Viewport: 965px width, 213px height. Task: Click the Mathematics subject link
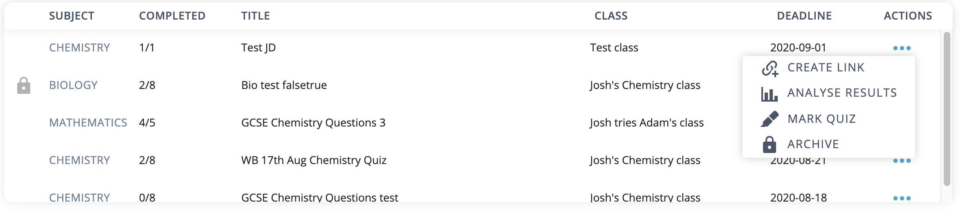tap(88, 123)
